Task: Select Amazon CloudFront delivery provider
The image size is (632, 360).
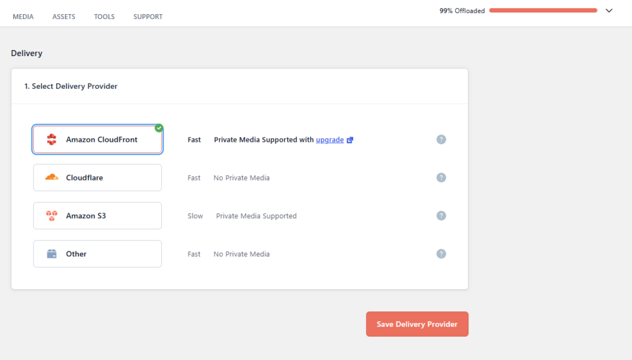Action: [98, 139]
